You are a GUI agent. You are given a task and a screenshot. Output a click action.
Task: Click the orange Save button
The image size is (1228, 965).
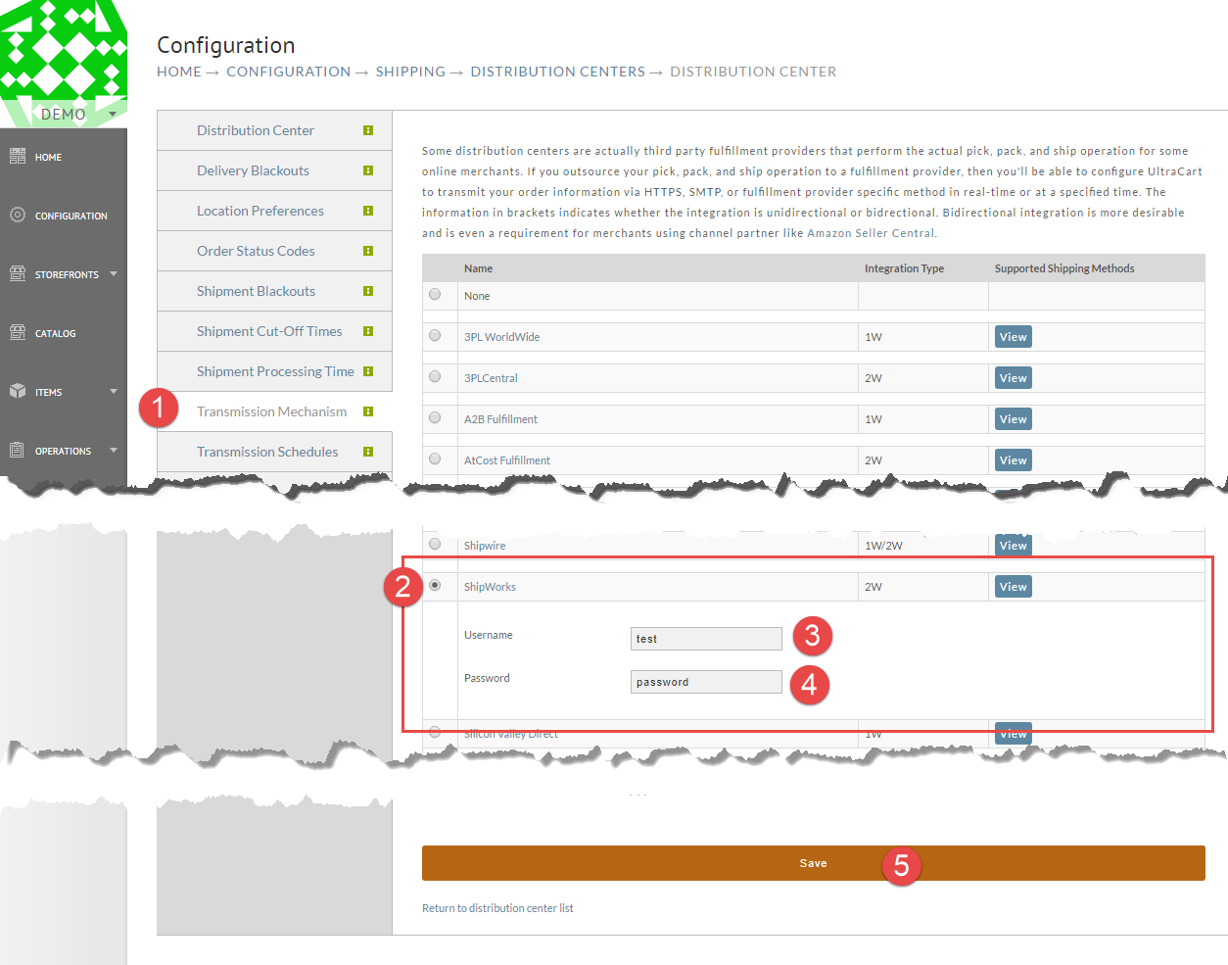(813, 863)
